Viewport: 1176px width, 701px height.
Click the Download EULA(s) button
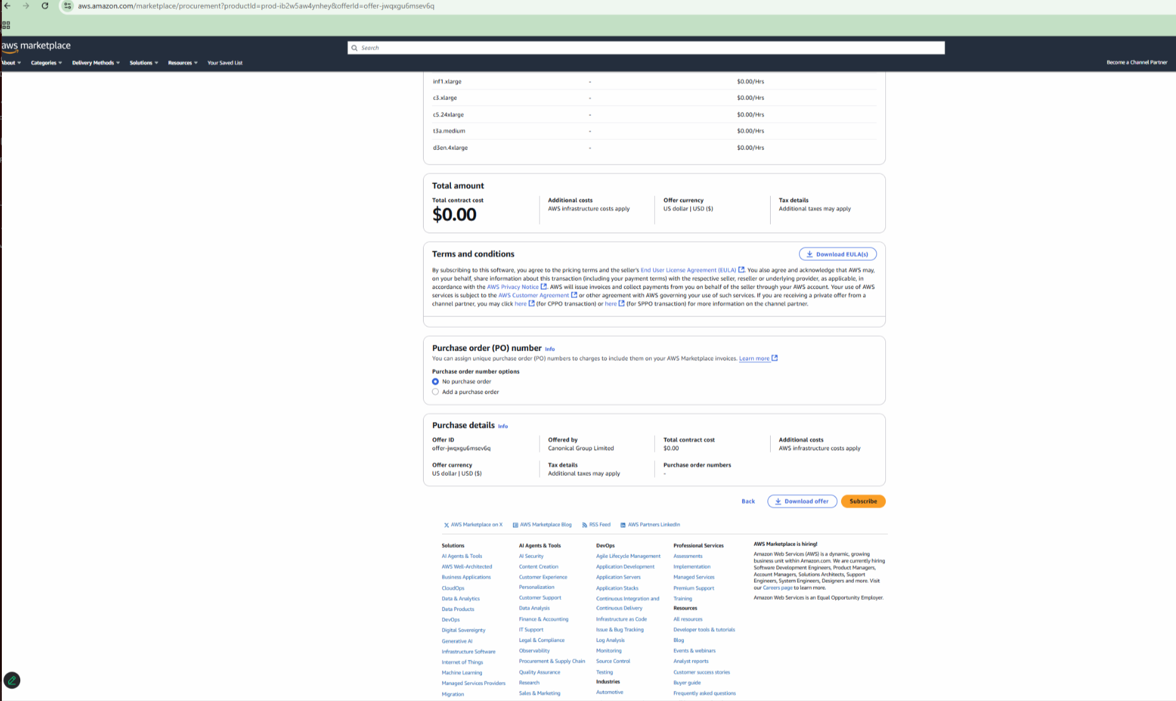pos(837,254)
